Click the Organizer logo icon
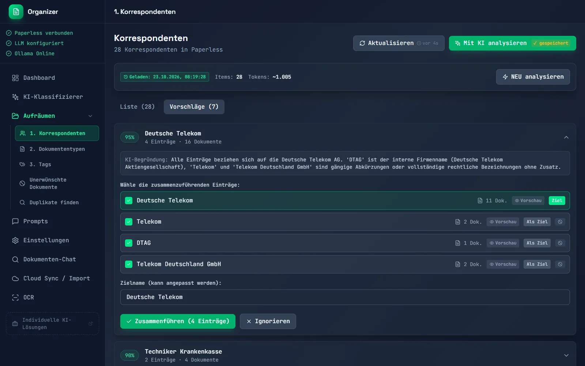Viewport: 585px width, 366px height. [x=16, y=12]
